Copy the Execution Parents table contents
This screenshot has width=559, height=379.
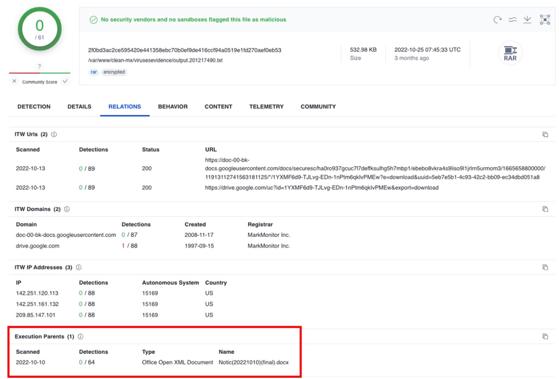[545, 336]
